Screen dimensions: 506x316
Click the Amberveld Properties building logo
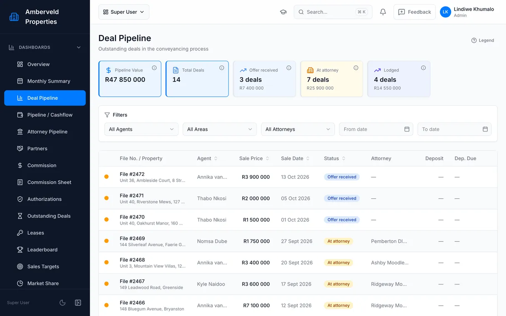14,17
